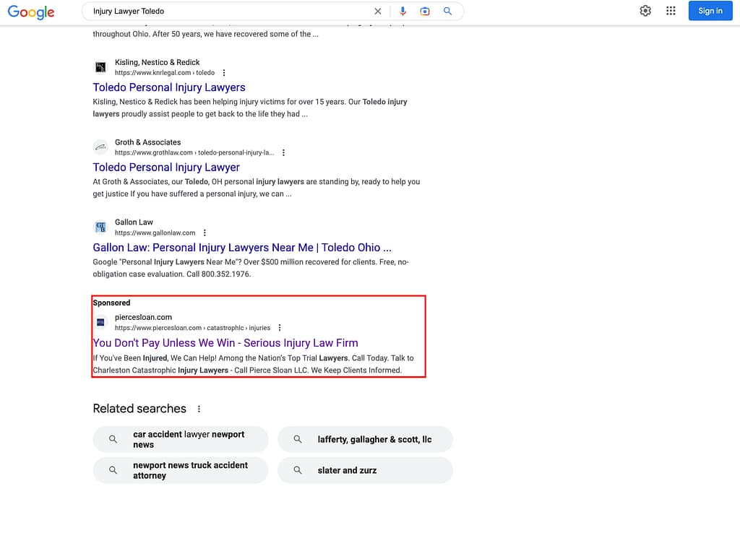This screenshot has height=538, width=740.
Task: Click magnifier icon in the car accident lawyer chip
Action: point(113,440)
